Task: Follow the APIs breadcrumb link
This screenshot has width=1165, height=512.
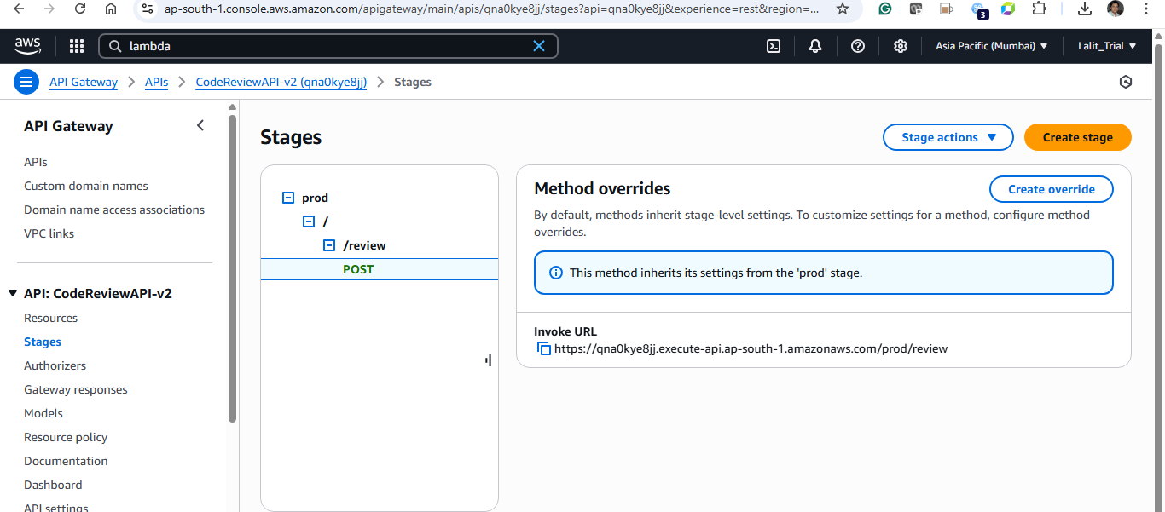Action: coord(156,82)
